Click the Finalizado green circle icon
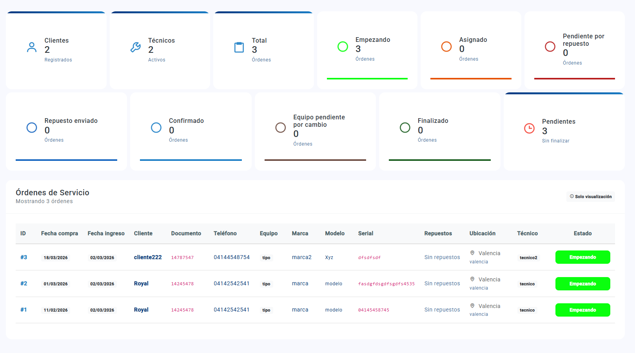Screen dimensions: 635x353 (x=405, y=128)
